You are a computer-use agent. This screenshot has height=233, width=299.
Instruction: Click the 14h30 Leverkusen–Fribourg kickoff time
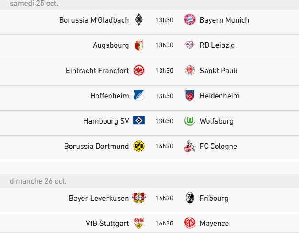(164, 198)
